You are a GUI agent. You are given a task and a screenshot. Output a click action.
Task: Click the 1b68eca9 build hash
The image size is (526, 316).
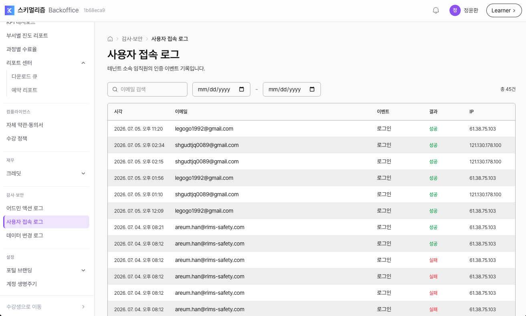(x=94, y=10)
